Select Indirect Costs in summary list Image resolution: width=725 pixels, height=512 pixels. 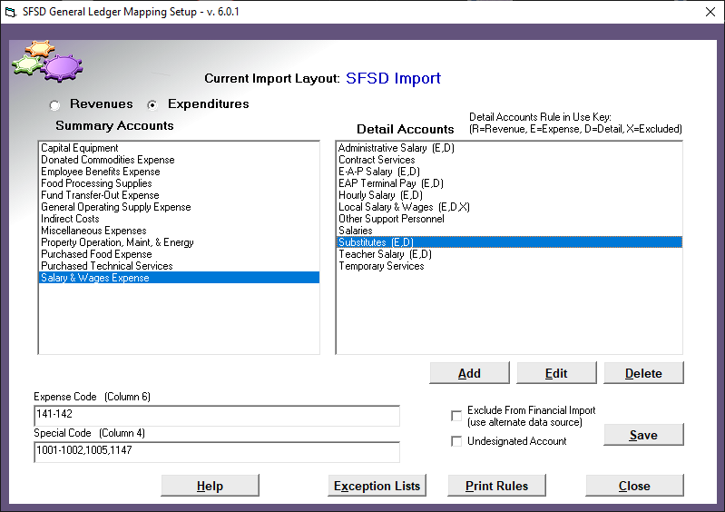(179, 219)
